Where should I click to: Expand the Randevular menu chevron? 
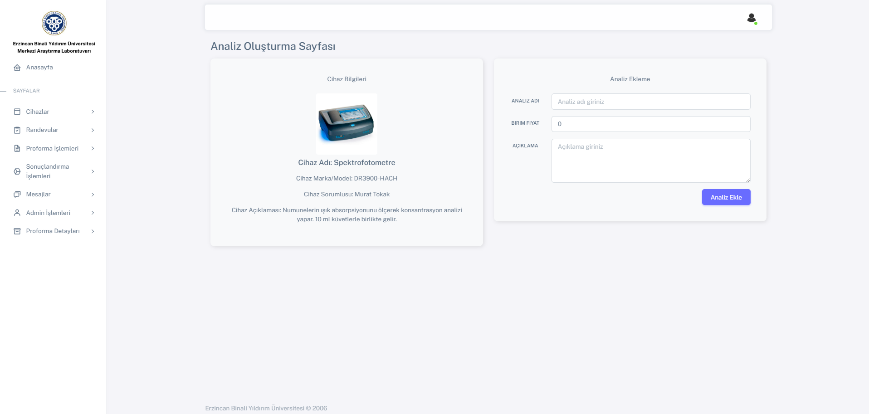point(93,130)
